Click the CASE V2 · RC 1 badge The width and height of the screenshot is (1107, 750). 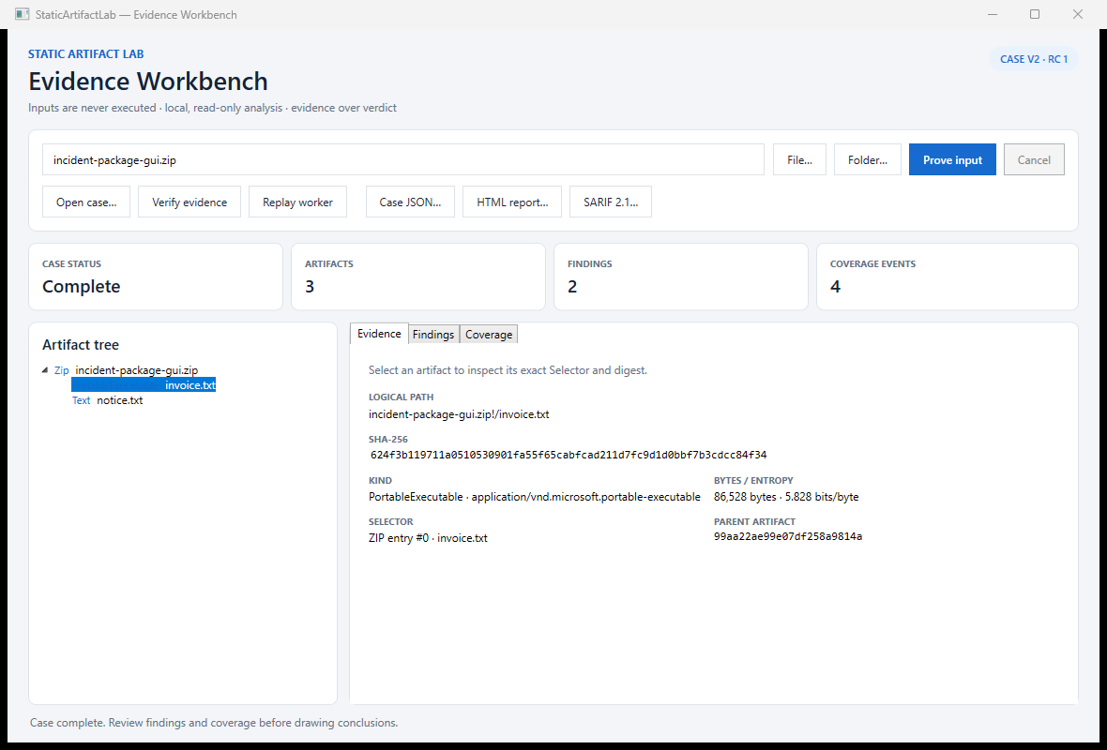point(1034,59)
